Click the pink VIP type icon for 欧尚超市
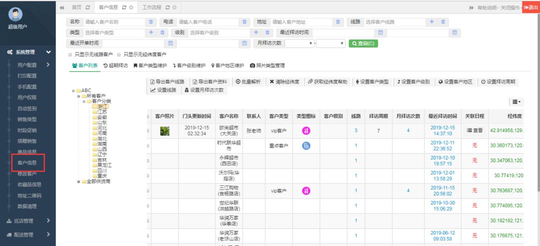 click(x=306, y=130)
